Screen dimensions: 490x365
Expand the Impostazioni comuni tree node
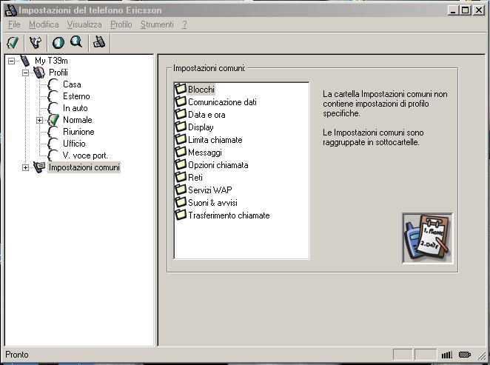(x=25, y=168)
